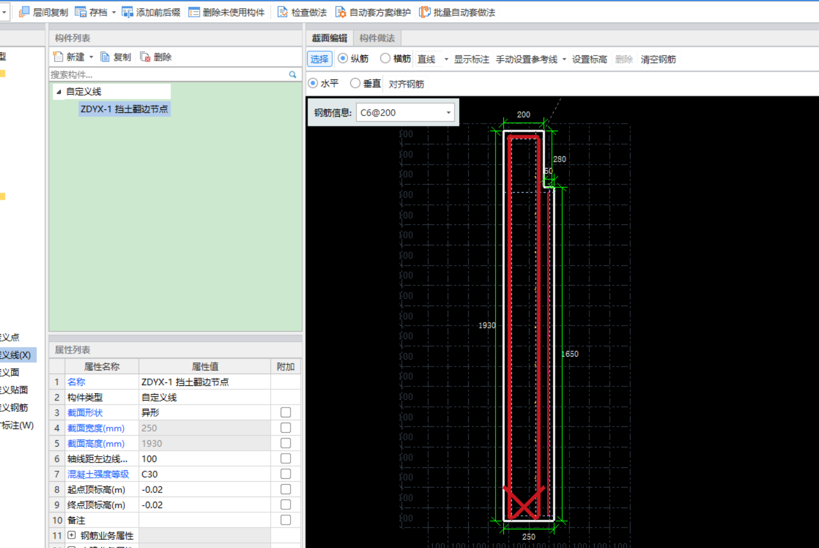Click the 截面高度(mm) property link
Image resolution: width=819 pixels, height=548 pixels.
point(96,443)
